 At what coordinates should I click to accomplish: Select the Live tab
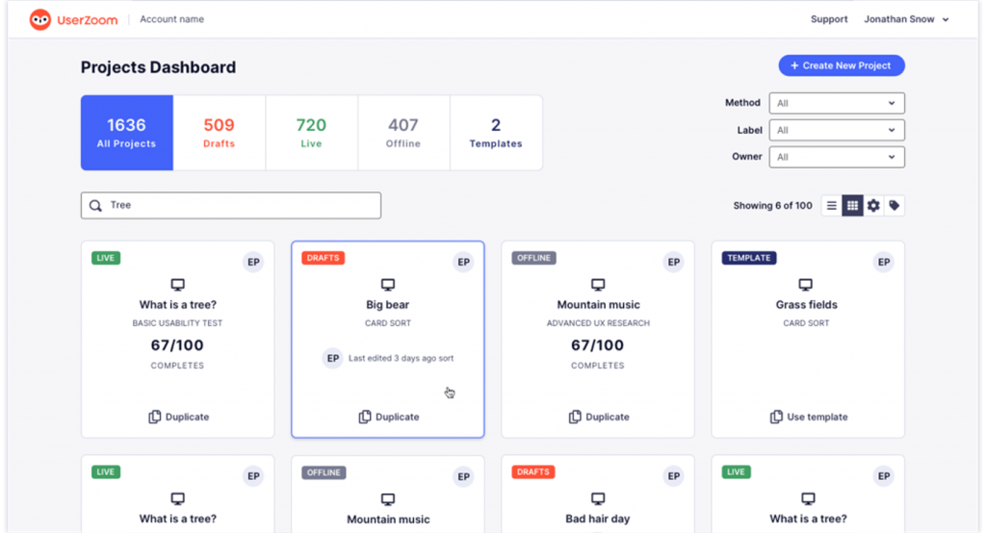tap(311, 133)
